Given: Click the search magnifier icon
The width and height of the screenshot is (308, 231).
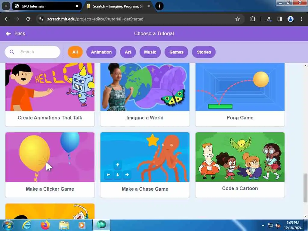Looking at the screenshot, I should [x=12, y=52].
